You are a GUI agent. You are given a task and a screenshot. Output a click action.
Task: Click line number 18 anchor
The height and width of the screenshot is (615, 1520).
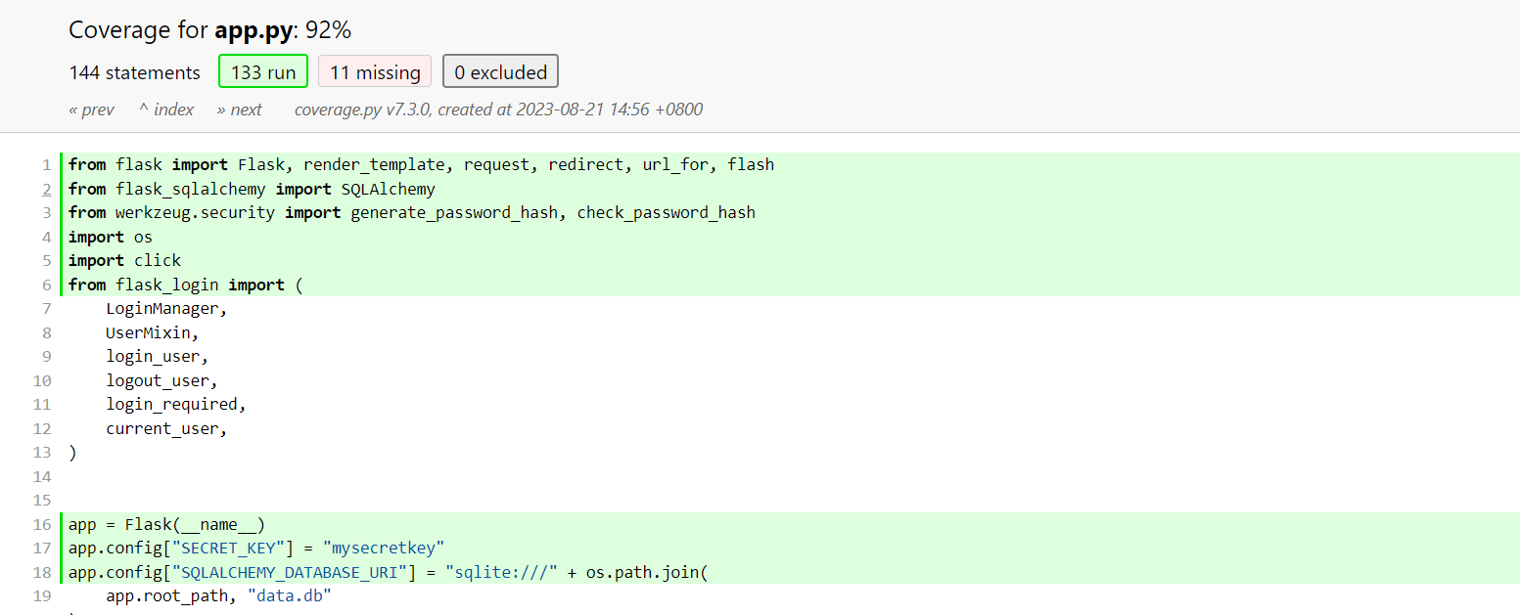[42, 572]
